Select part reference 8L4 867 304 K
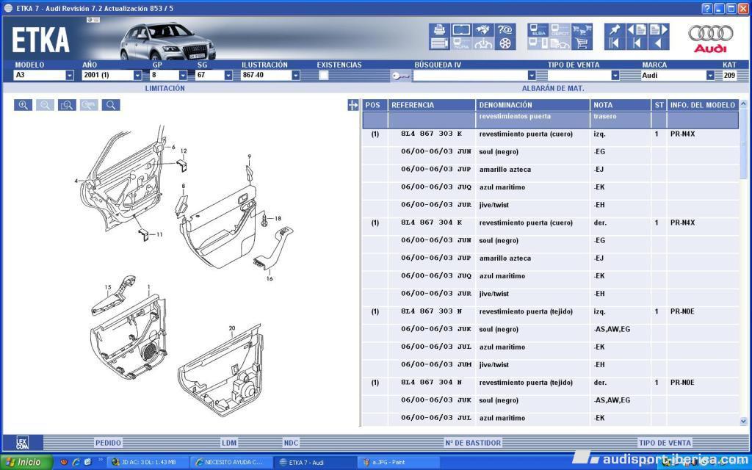 click(x=431, y=223)
